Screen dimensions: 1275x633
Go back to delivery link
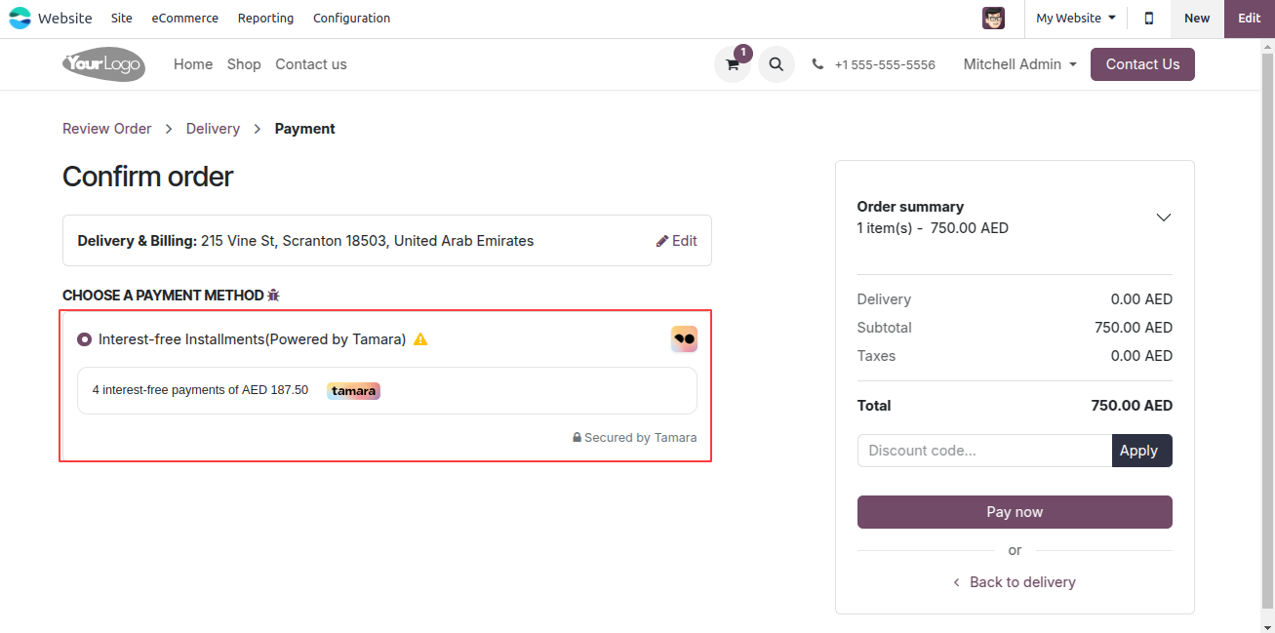coord(1015,582)
